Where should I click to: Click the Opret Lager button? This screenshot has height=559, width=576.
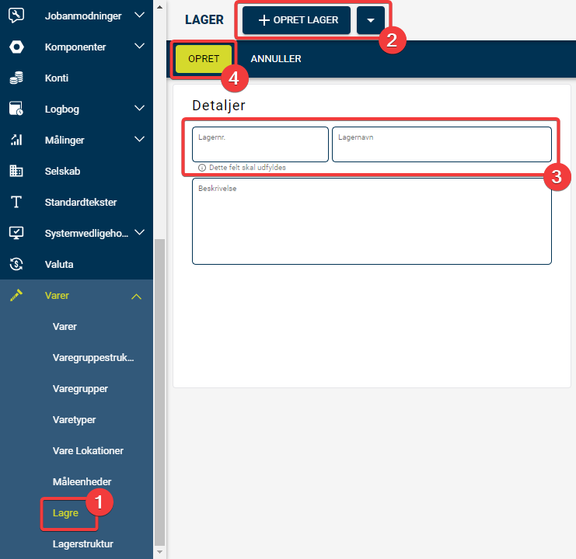click(x=297, y=20)
